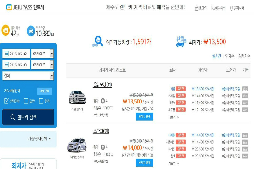Click the pickup date calendar icon
254x169 pixels.
click(6, 54)
